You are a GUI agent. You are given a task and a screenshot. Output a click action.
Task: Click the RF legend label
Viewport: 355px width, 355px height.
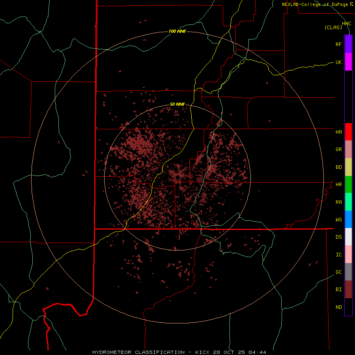338,44
